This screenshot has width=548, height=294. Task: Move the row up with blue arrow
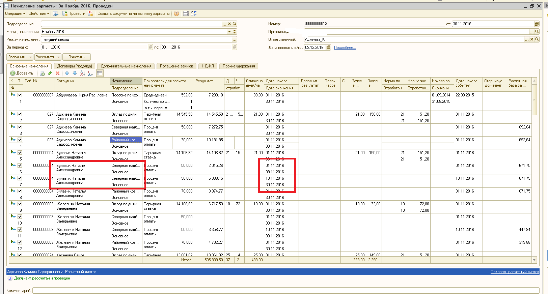67,73
